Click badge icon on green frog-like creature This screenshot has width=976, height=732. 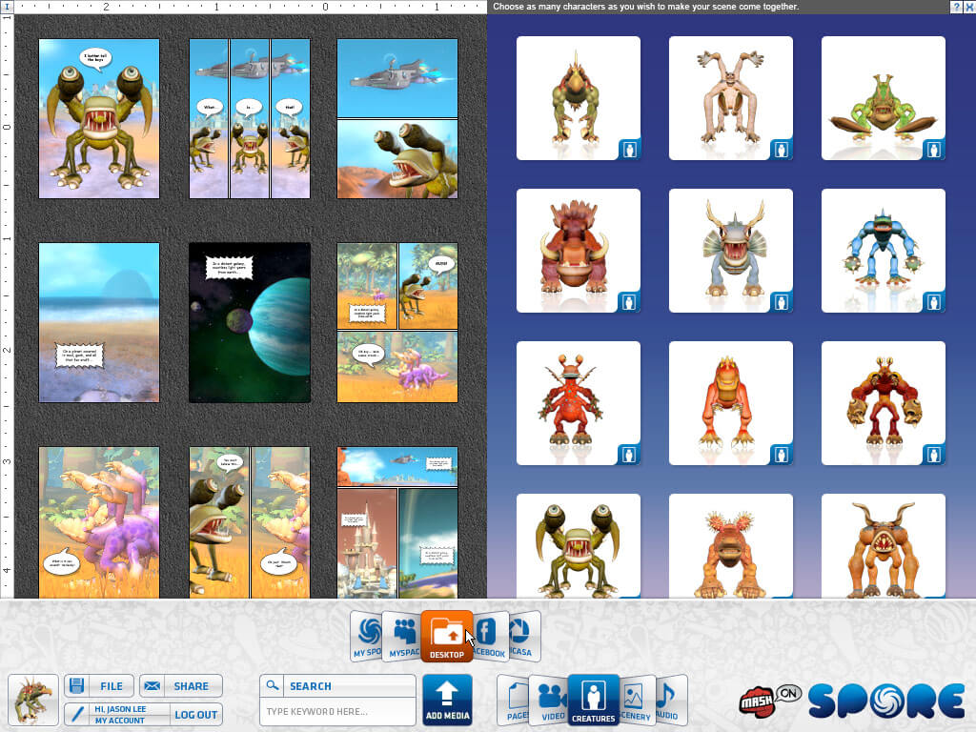[934, 150]
